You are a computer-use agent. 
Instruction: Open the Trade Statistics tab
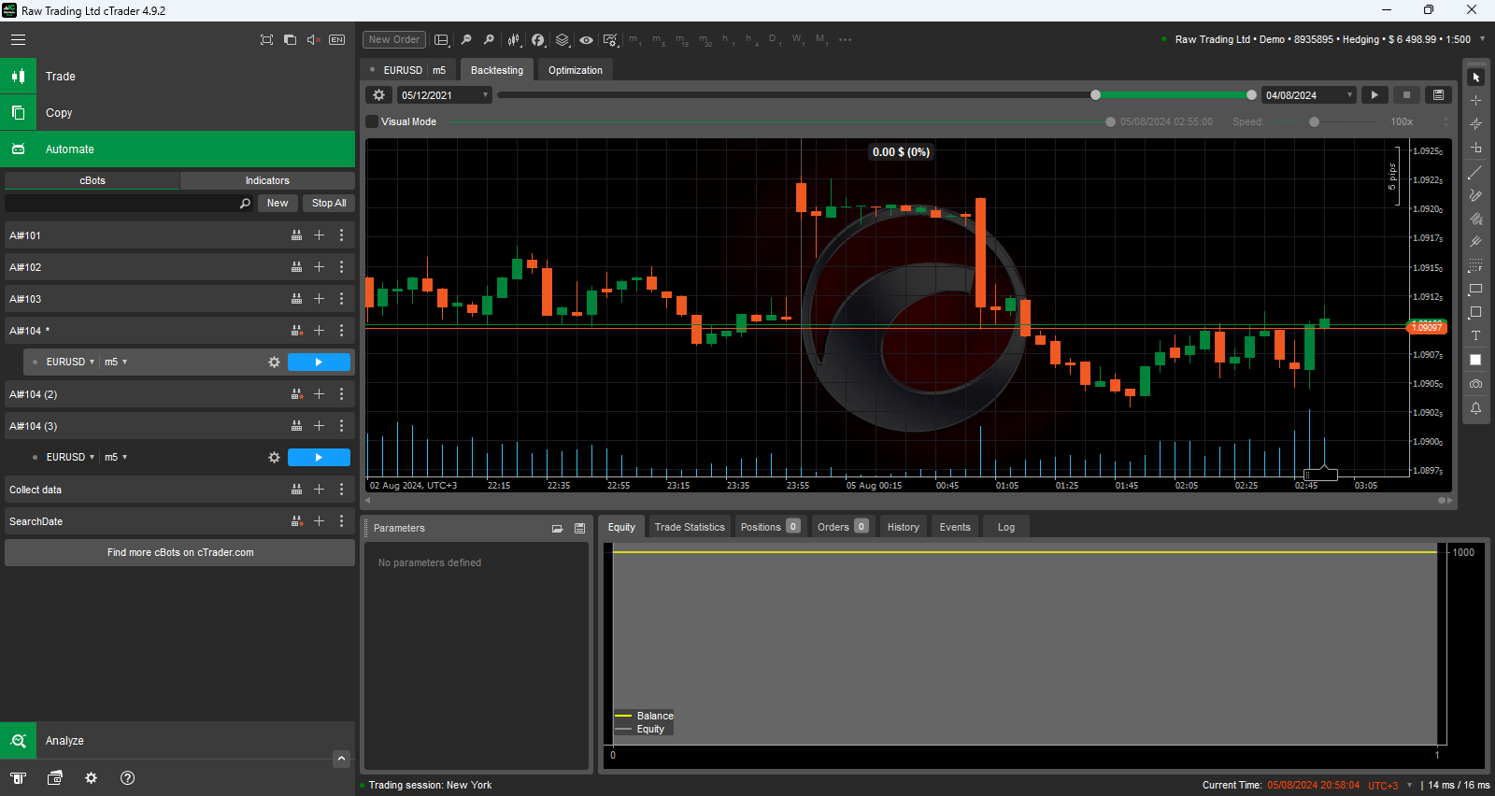[690, 527]
